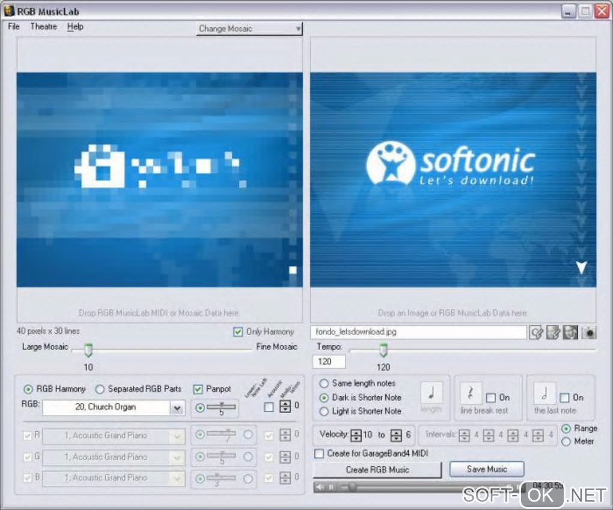613x510 pixels.
Task: Select Separated RGB Parts option
Action: [100, 389]
